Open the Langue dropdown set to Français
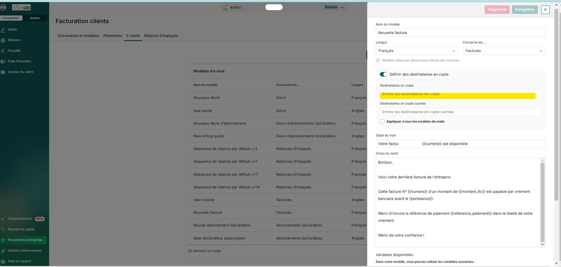561x267 pixels. point(417,51)
